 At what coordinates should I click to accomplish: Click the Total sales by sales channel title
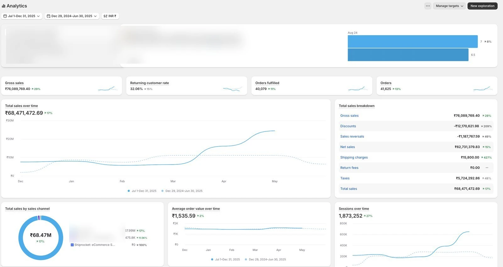point(27,209)
